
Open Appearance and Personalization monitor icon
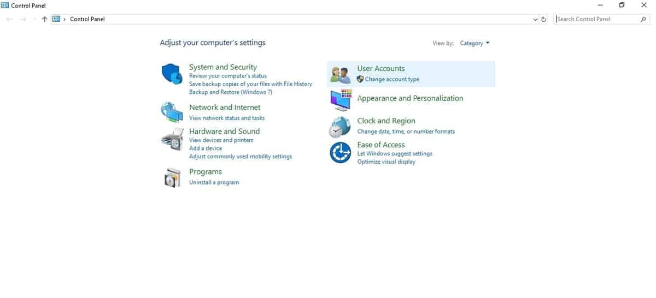341,100
